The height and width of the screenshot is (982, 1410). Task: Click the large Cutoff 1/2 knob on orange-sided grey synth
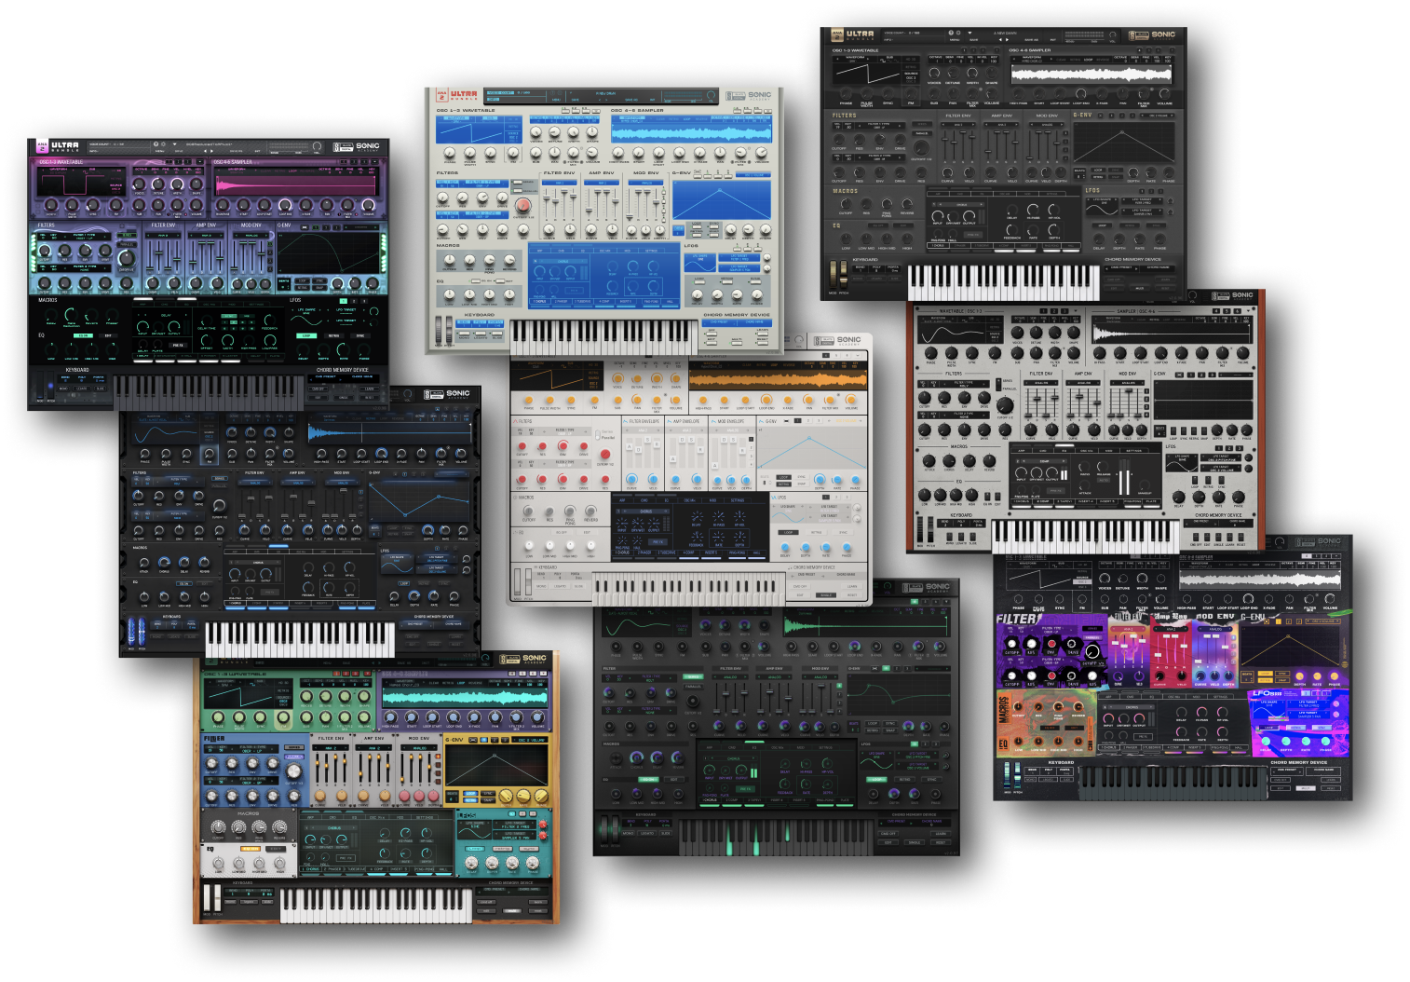pyautogui.click(x=1005, y=405)
